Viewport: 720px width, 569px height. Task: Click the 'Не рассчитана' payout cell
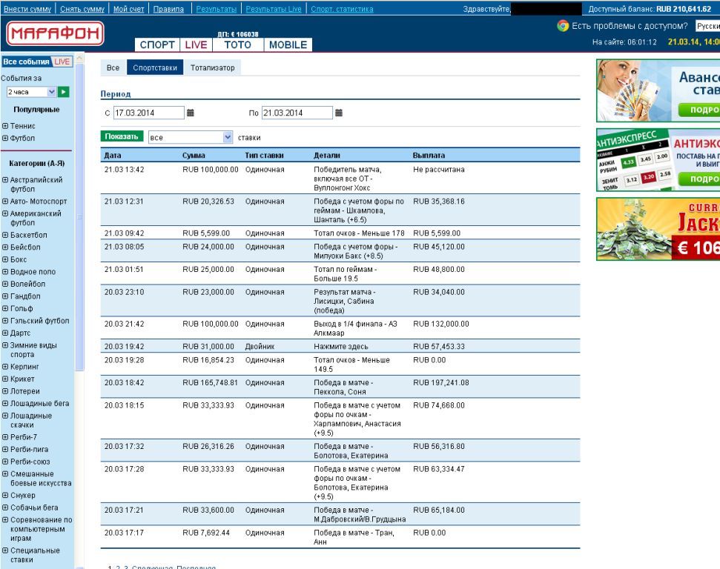[x=438, y=170]
